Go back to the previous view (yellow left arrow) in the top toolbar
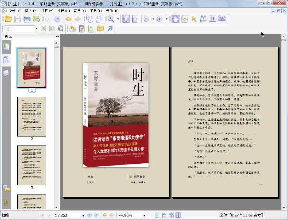 (x=69, y=19)
